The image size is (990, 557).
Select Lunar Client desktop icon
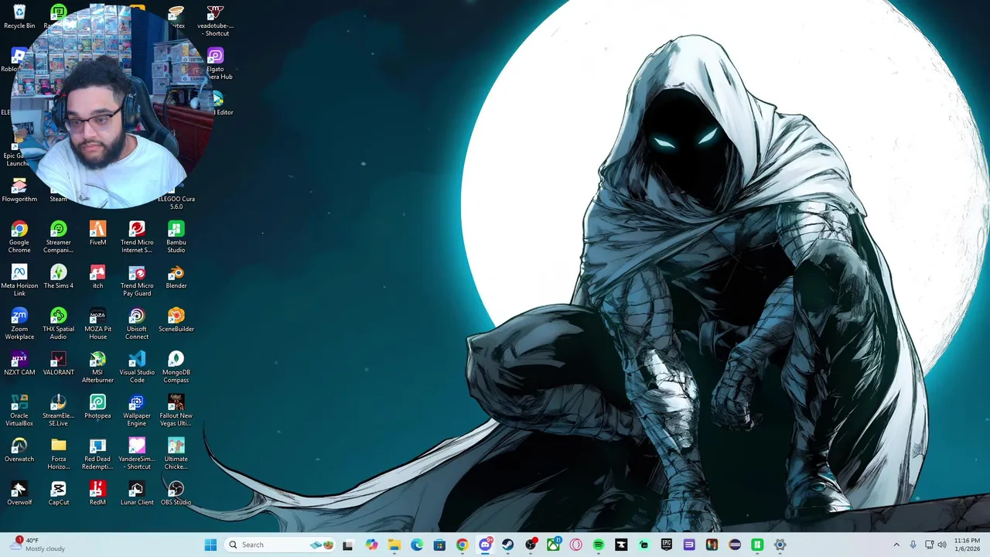(137, 493)
